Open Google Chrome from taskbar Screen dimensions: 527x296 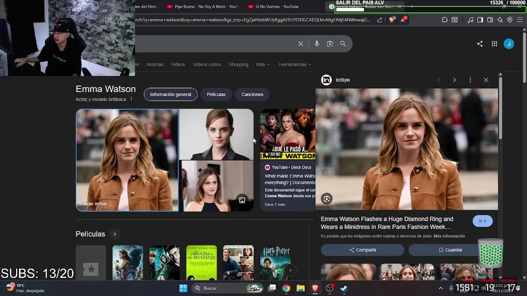(286, 288)
